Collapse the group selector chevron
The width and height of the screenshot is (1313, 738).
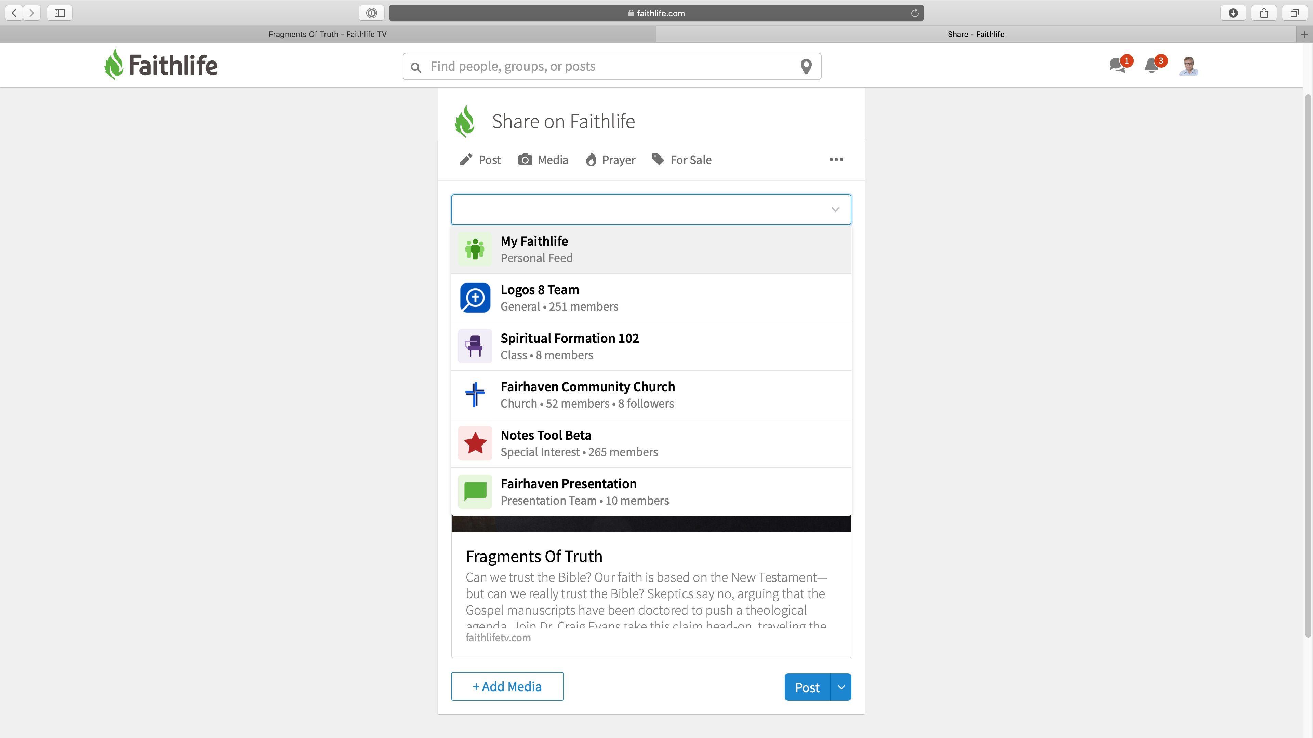835,209
